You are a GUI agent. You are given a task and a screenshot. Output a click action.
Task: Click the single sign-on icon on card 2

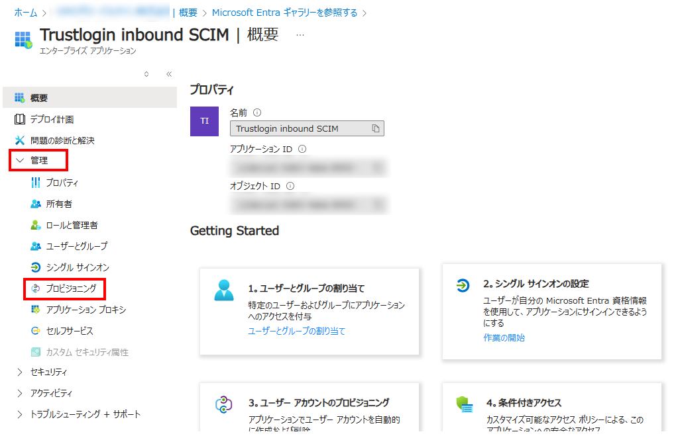(463, 285)
